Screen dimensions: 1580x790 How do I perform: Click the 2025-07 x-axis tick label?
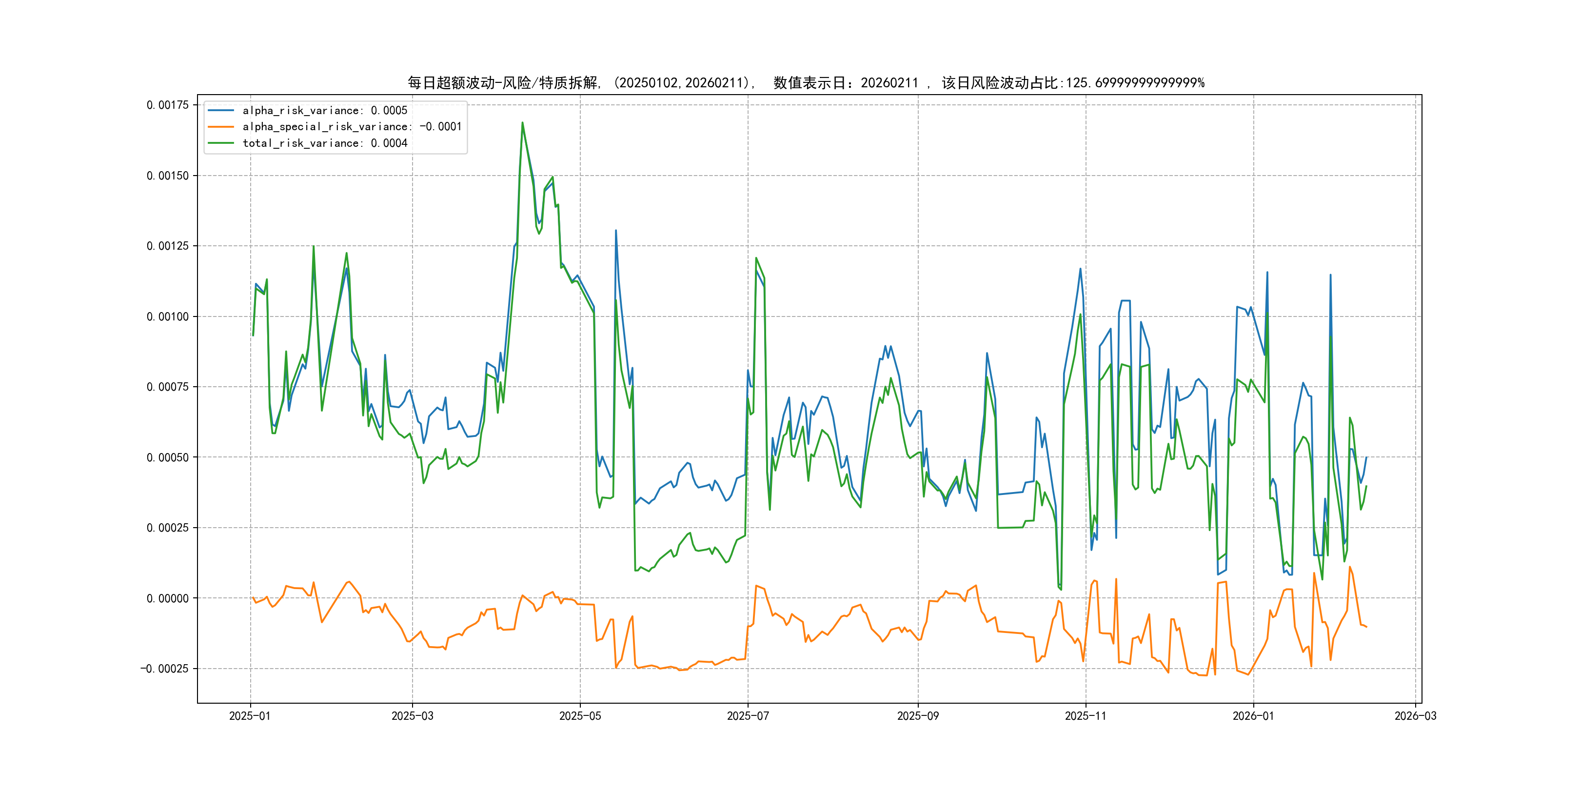tap(748, 716)
